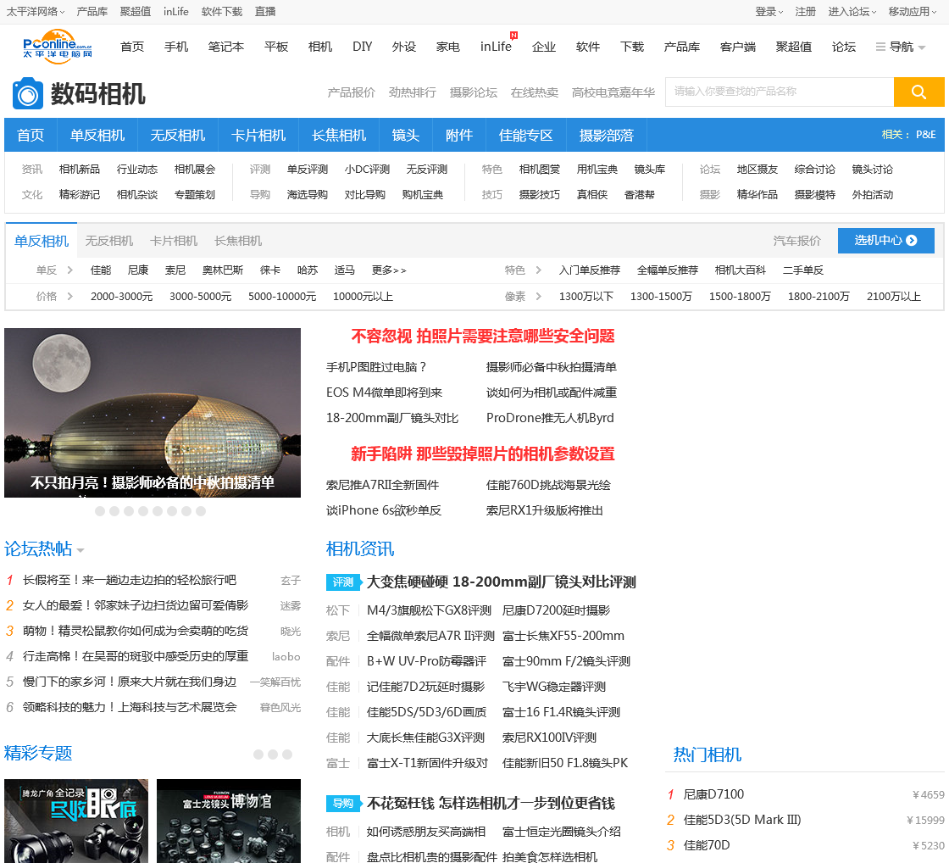Click the PConline logo
Image resolution: width=949 pixels, height=863 pixels.
[58, 47]
